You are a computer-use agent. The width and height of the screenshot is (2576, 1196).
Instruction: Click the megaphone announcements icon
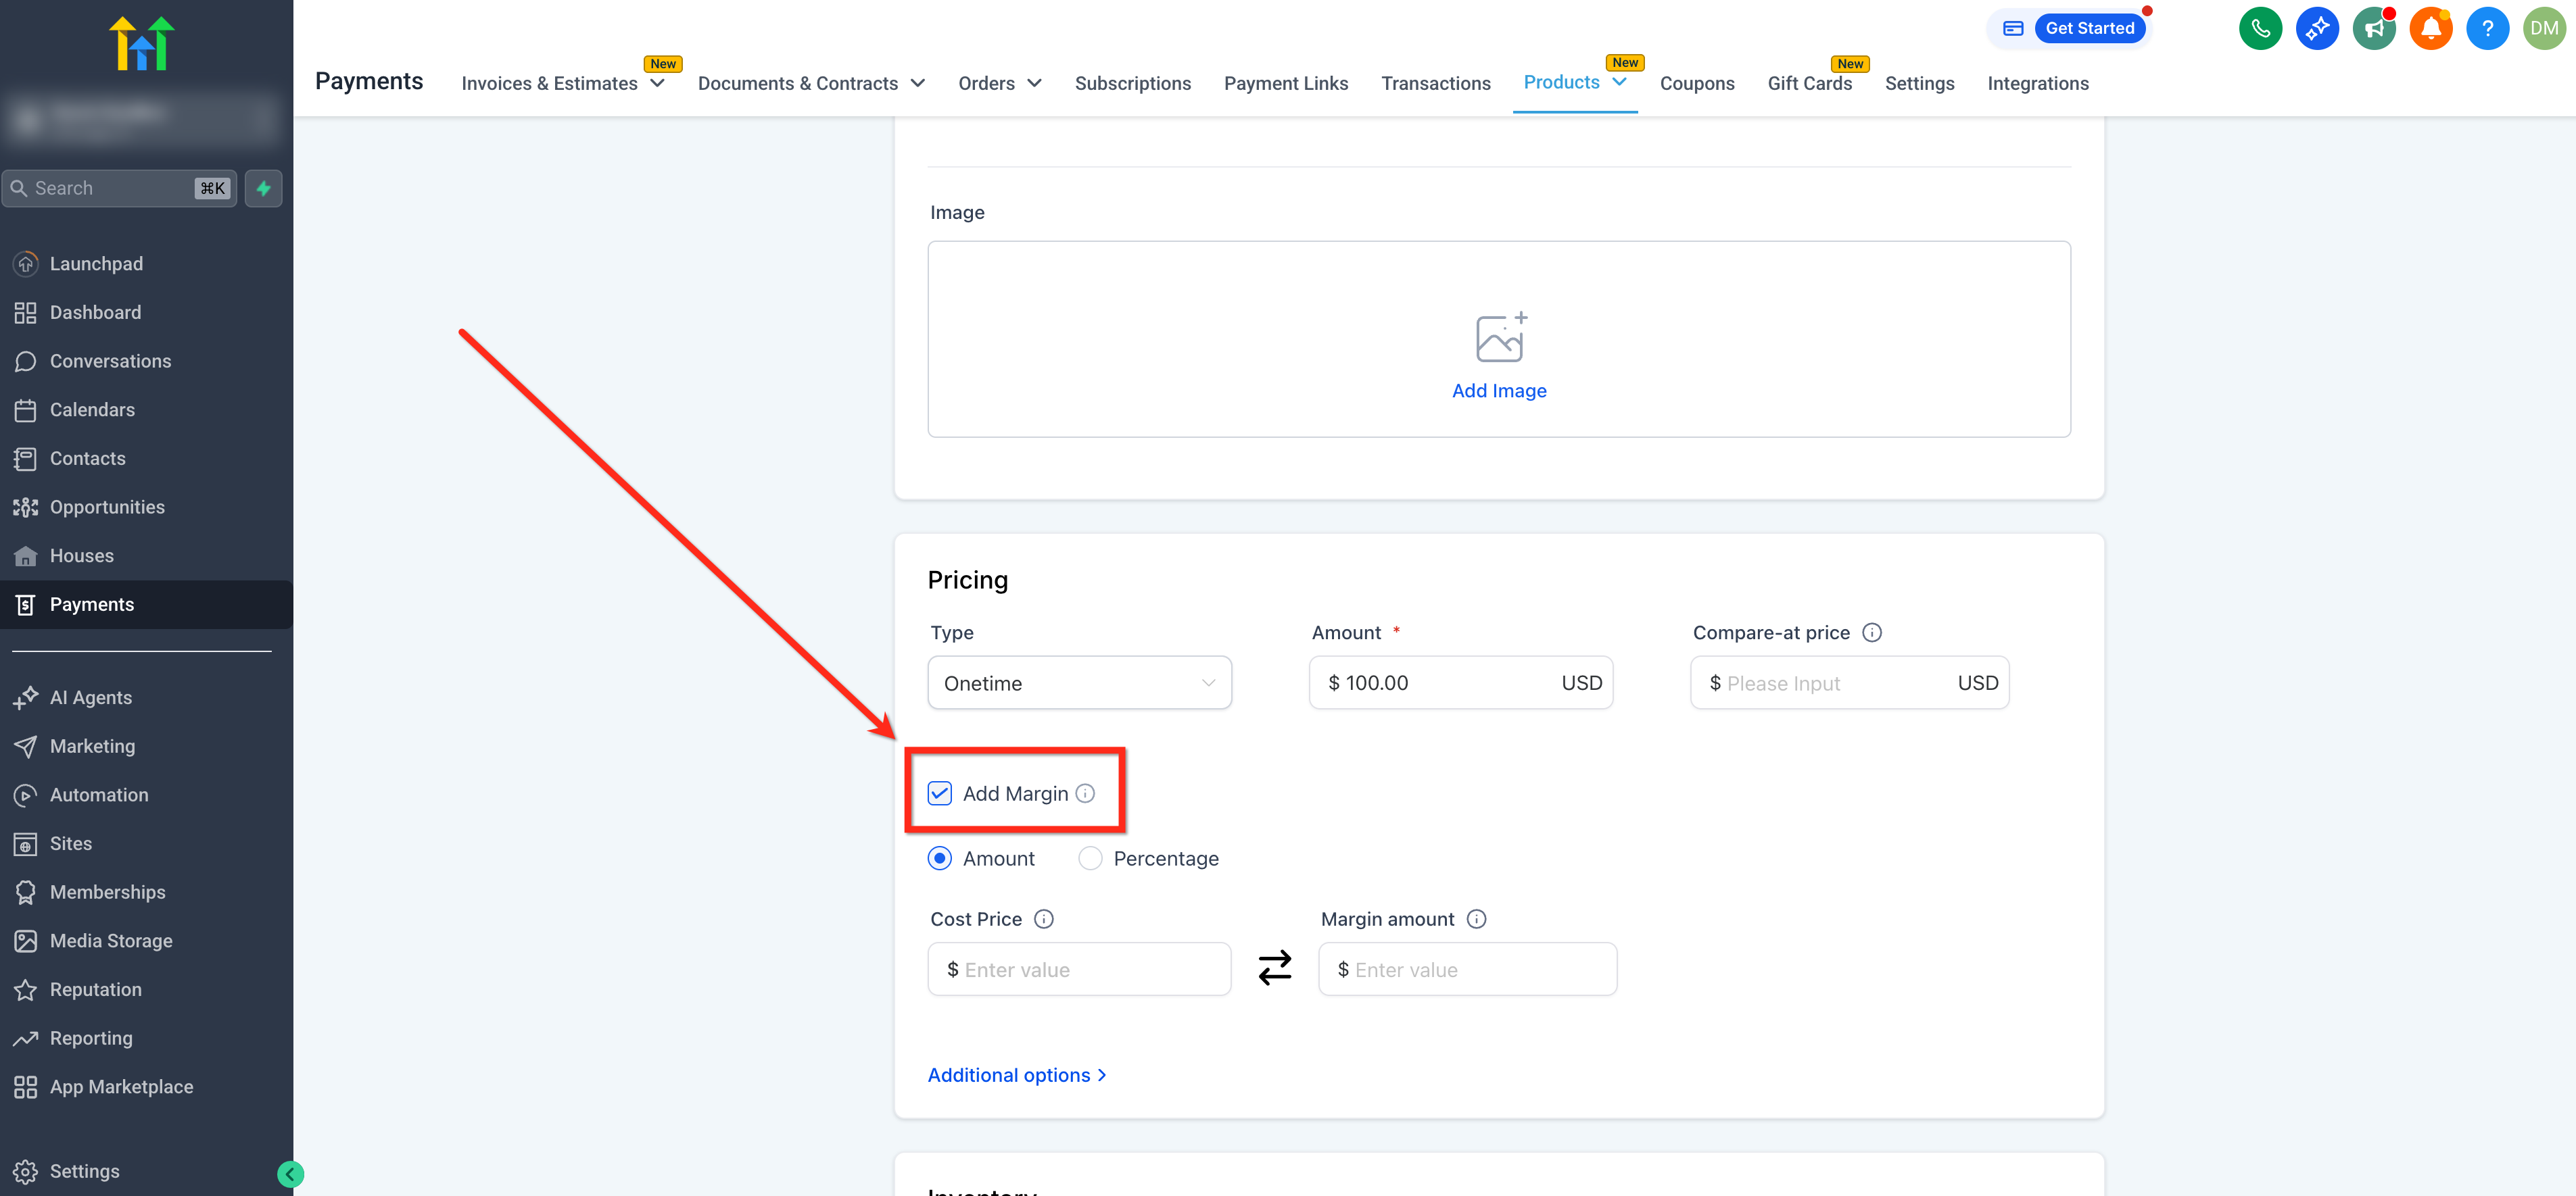tap(2373, 28)
